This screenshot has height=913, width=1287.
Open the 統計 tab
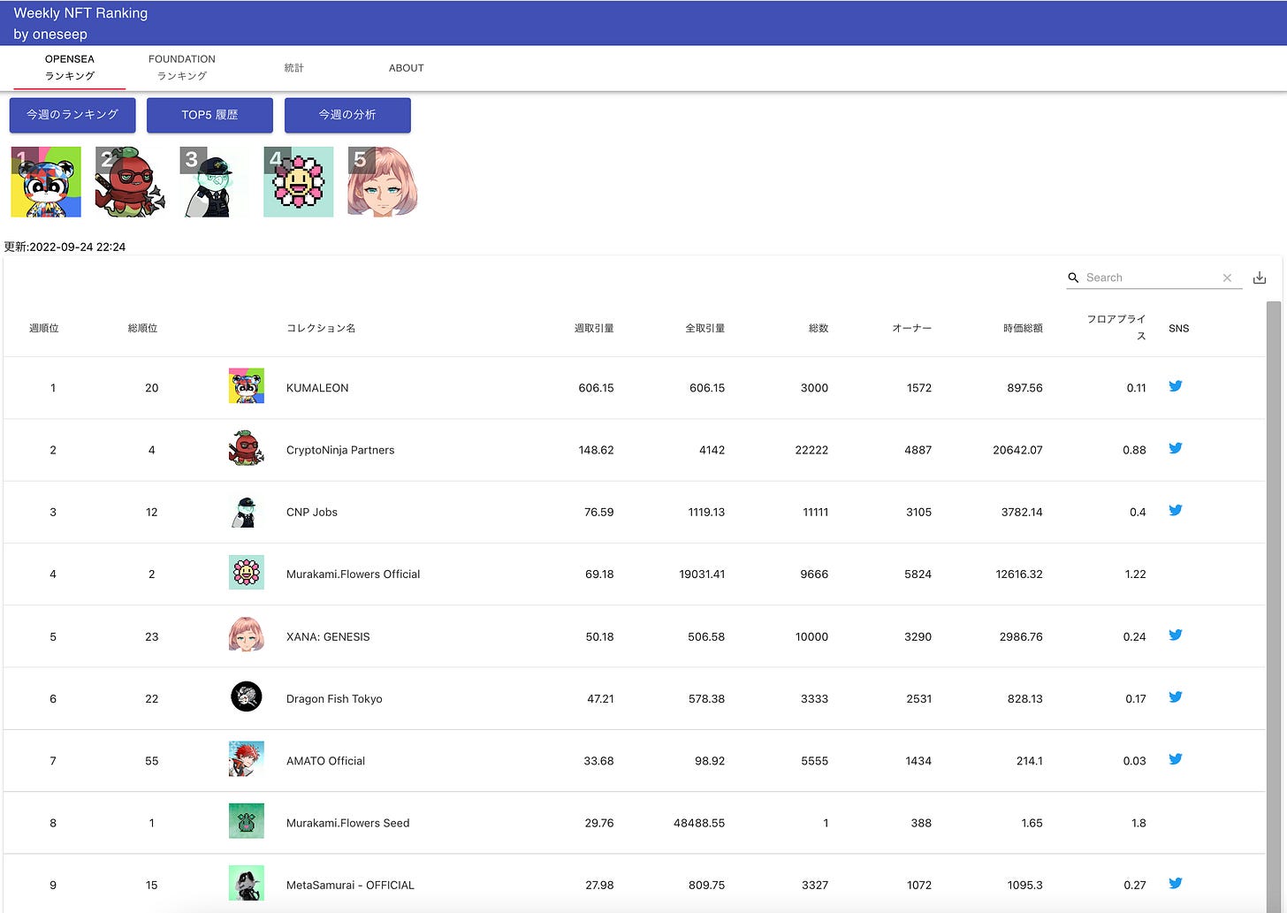point(294,67)
